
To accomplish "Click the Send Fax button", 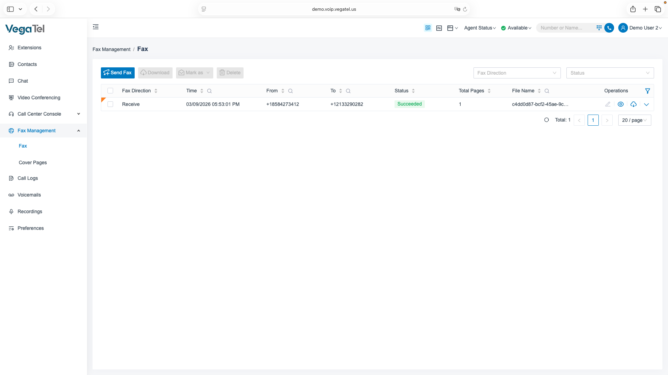I will coord(118,73).
